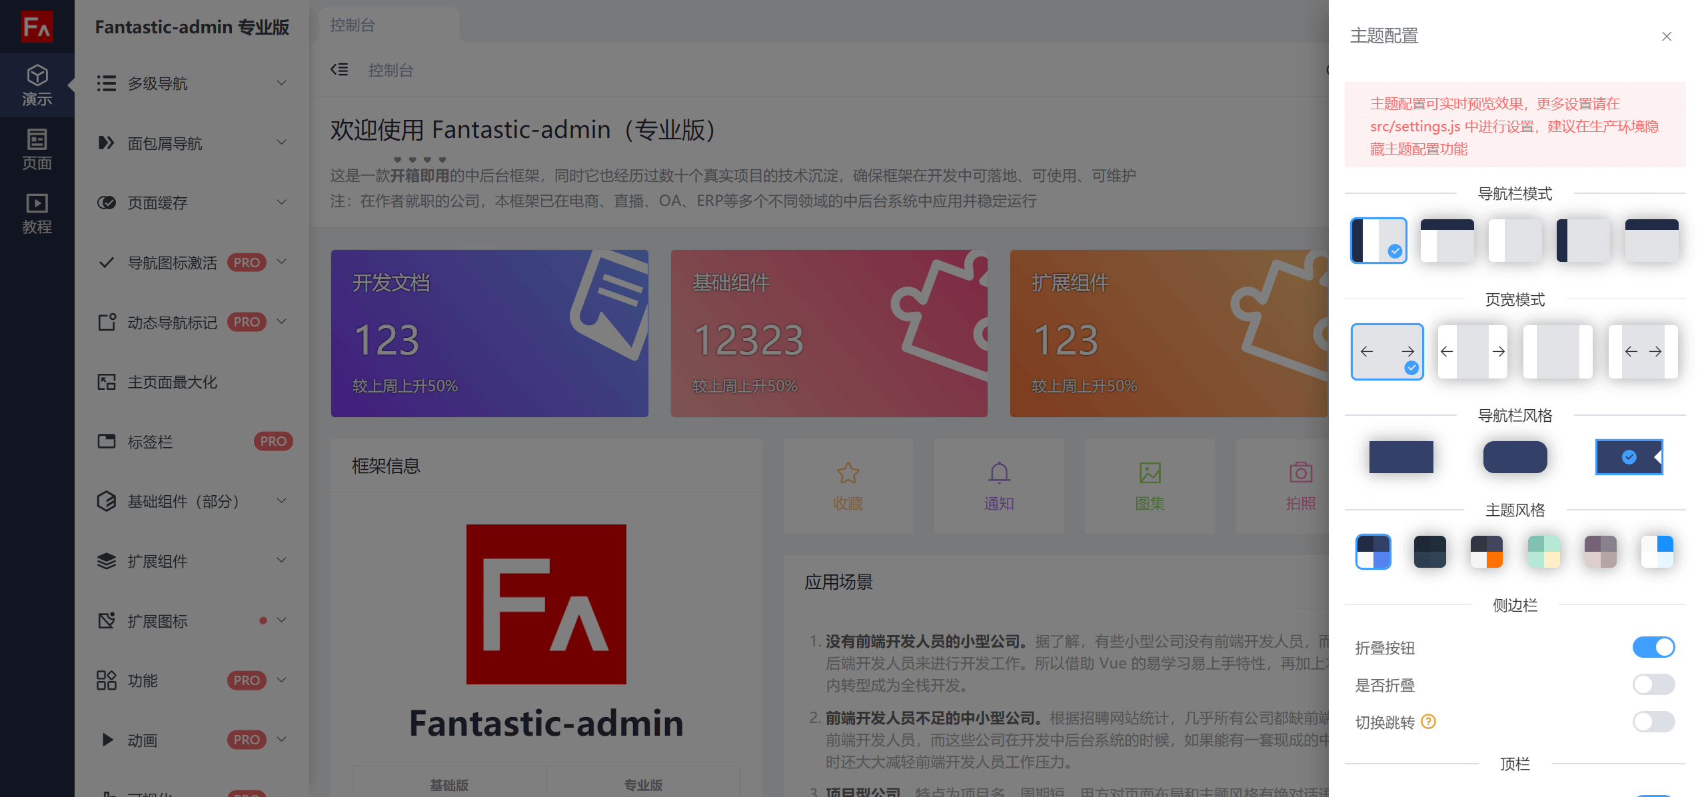Viewport: 1702px width, 797px height.
Task: Select the fourth navigation mode with dark narrow sidebar
Action: pyautogui.click(x=1583, y=241)
